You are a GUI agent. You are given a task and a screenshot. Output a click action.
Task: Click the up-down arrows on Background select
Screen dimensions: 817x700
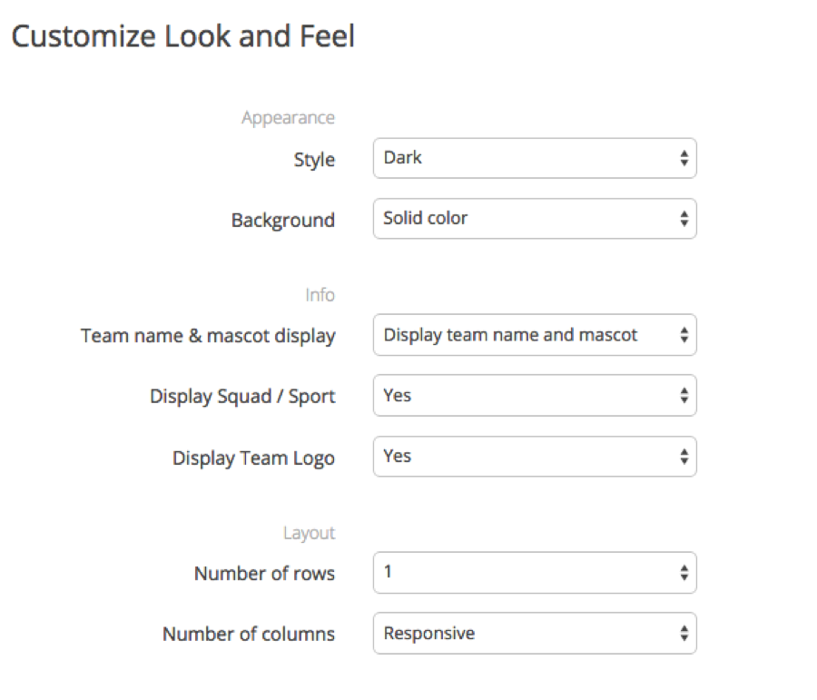[684, 219]
